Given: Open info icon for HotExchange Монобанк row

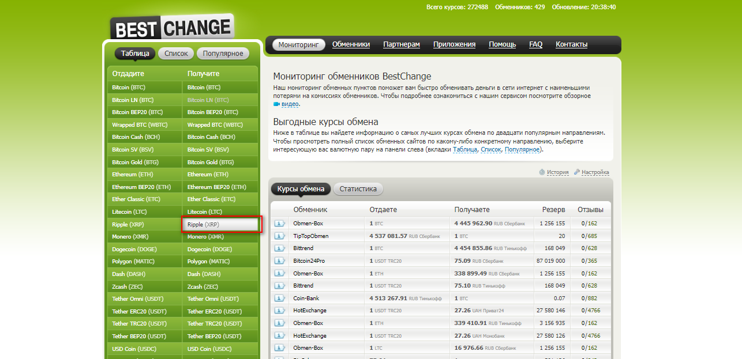Looking at the screenshot, I should point(280,335).
